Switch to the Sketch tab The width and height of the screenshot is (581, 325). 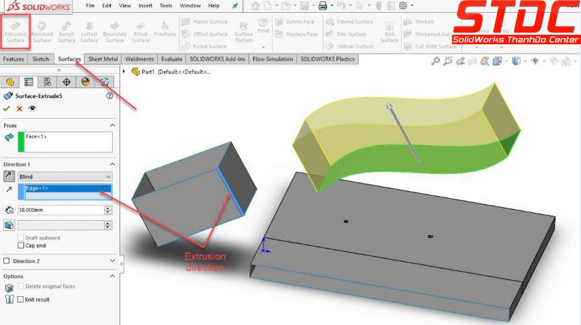(40, 59)
